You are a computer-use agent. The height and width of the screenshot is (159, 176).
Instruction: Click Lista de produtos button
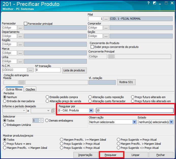(x=74, y=70)
